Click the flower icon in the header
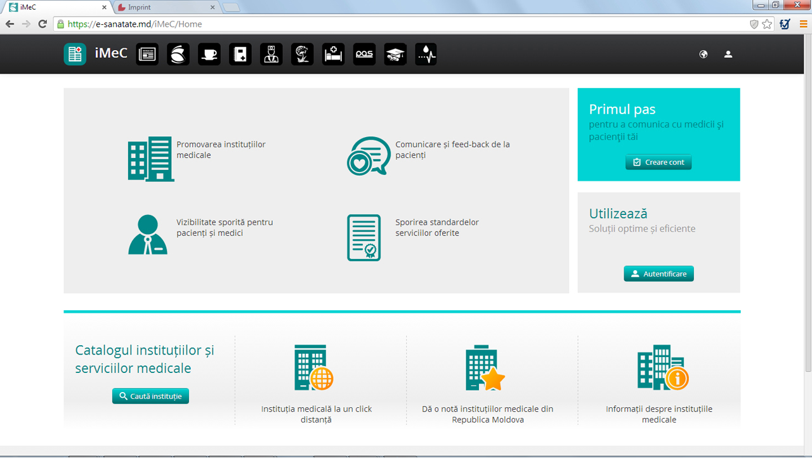 coord(302,55)
